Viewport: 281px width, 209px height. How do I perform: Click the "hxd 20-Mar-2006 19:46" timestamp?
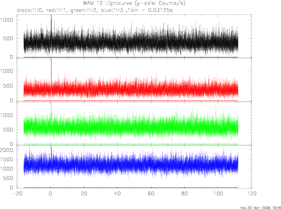pos(260,207)
